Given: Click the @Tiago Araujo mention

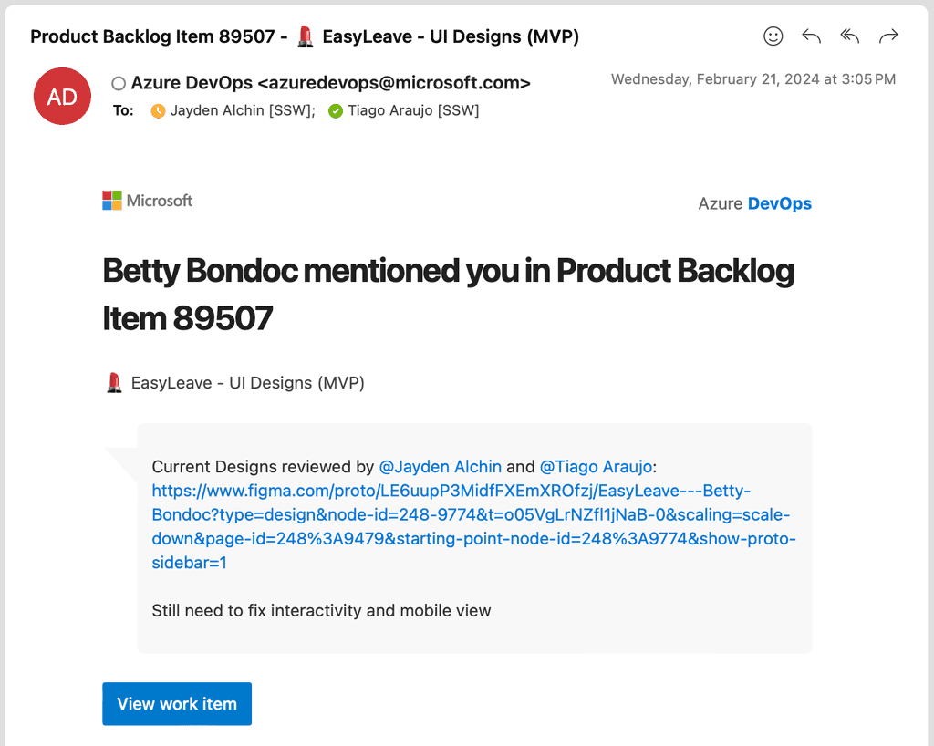Looking at the screenshot, I should coord(597,466).
